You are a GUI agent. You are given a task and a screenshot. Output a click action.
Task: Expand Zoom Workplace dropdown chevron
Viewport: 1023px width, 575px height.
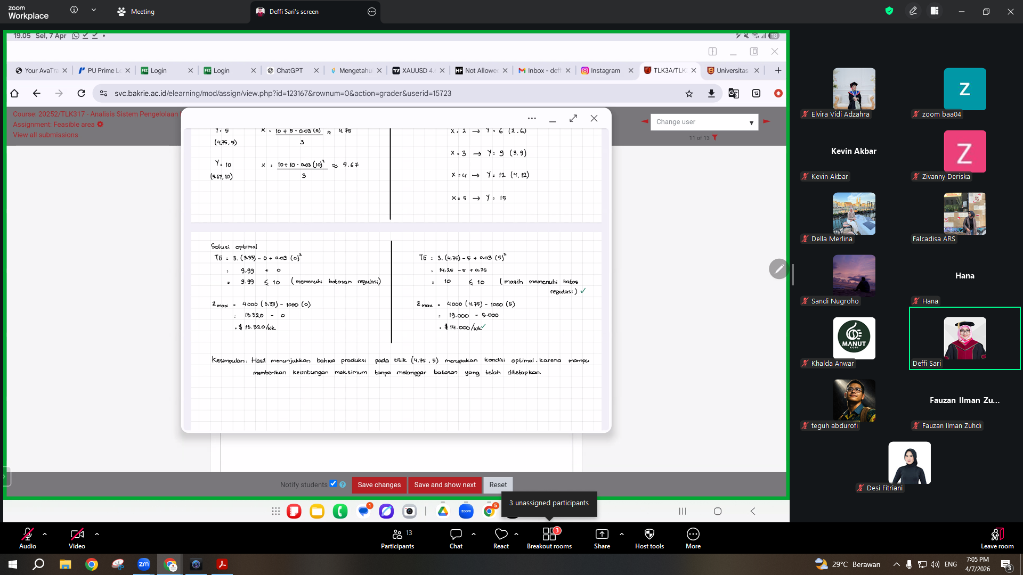[94, 10]
